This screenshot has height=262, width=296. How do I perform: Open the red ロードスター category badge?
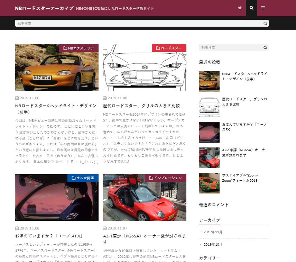click(169, 48)
